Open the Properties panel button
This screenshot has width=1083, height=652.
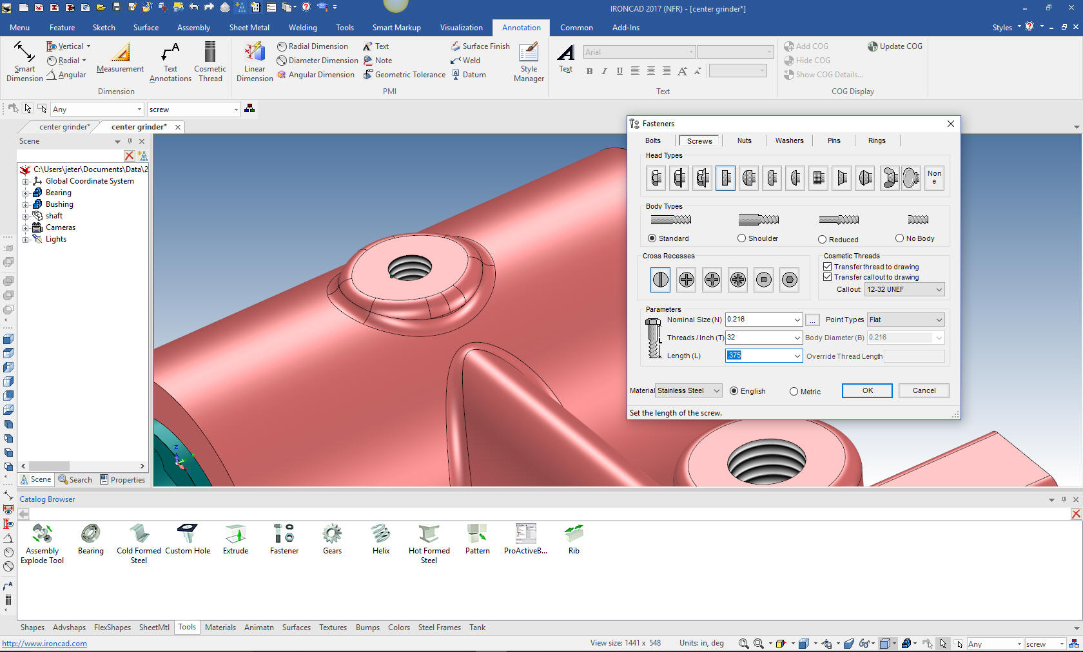coord(122,480)
